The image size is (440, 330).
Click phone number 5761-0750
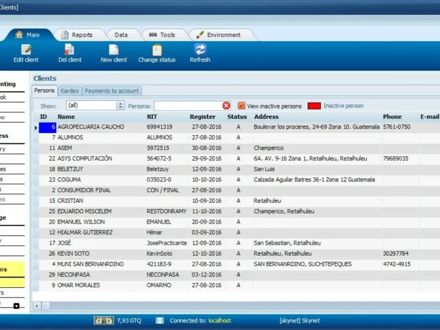pyautogui.click(x=397, y=127)
